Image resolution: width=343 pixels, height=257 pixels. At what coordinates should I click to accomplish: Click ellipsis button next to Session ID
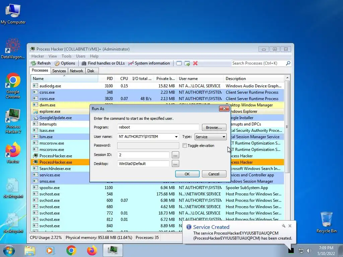pyautogui.click(x=175, y=155)
